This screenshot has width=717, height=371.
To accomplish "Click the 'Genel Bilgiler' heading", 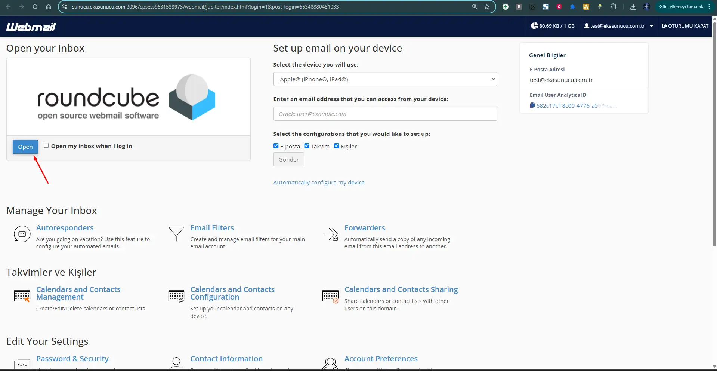I will pos(547,55).
